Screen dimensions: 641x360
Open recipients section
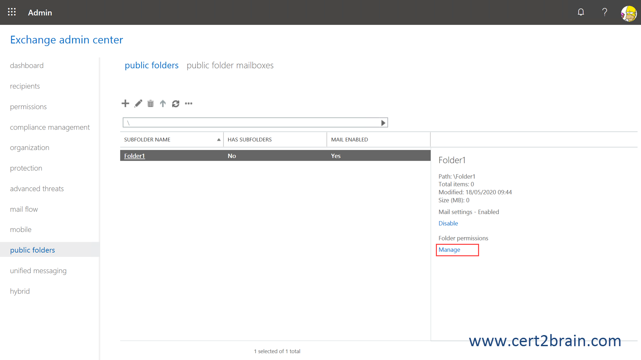tap(25, 86)
